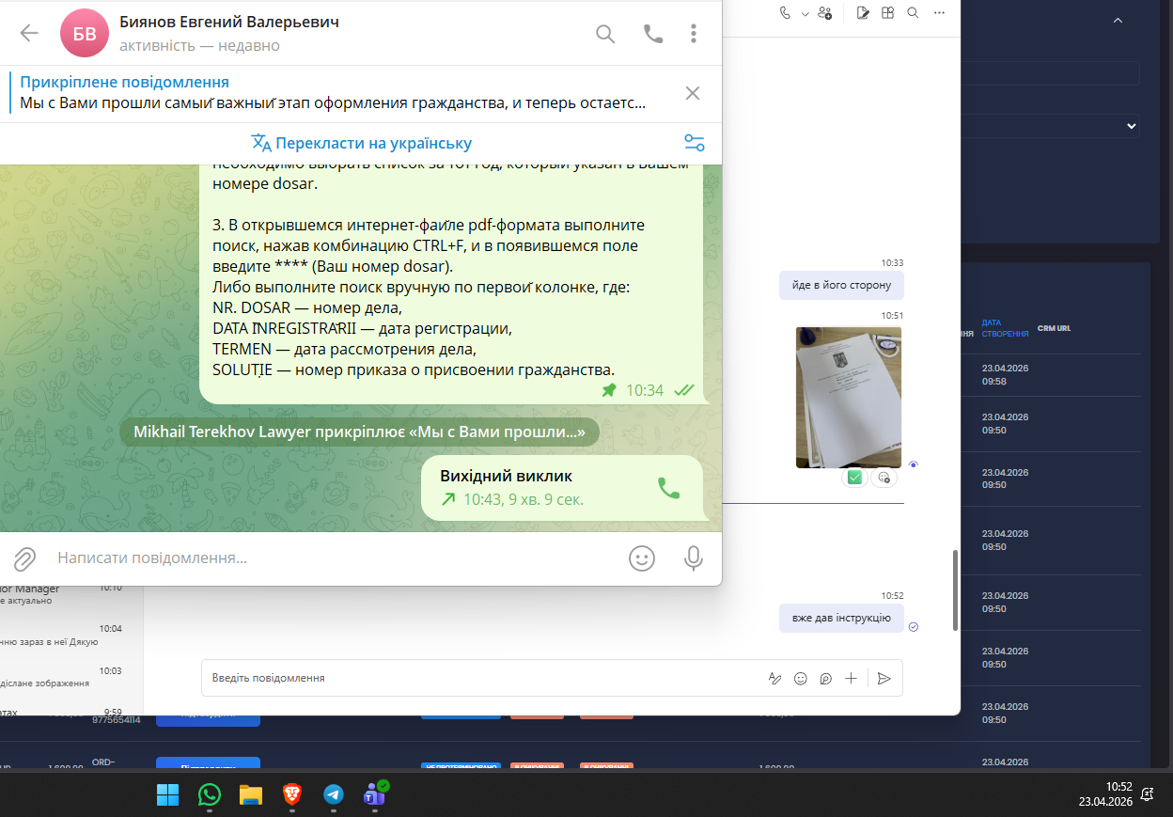The image size is (1173, 817).
Task: Call back from "Вихідний виклик" phone icon
Action: coord(668,488)
